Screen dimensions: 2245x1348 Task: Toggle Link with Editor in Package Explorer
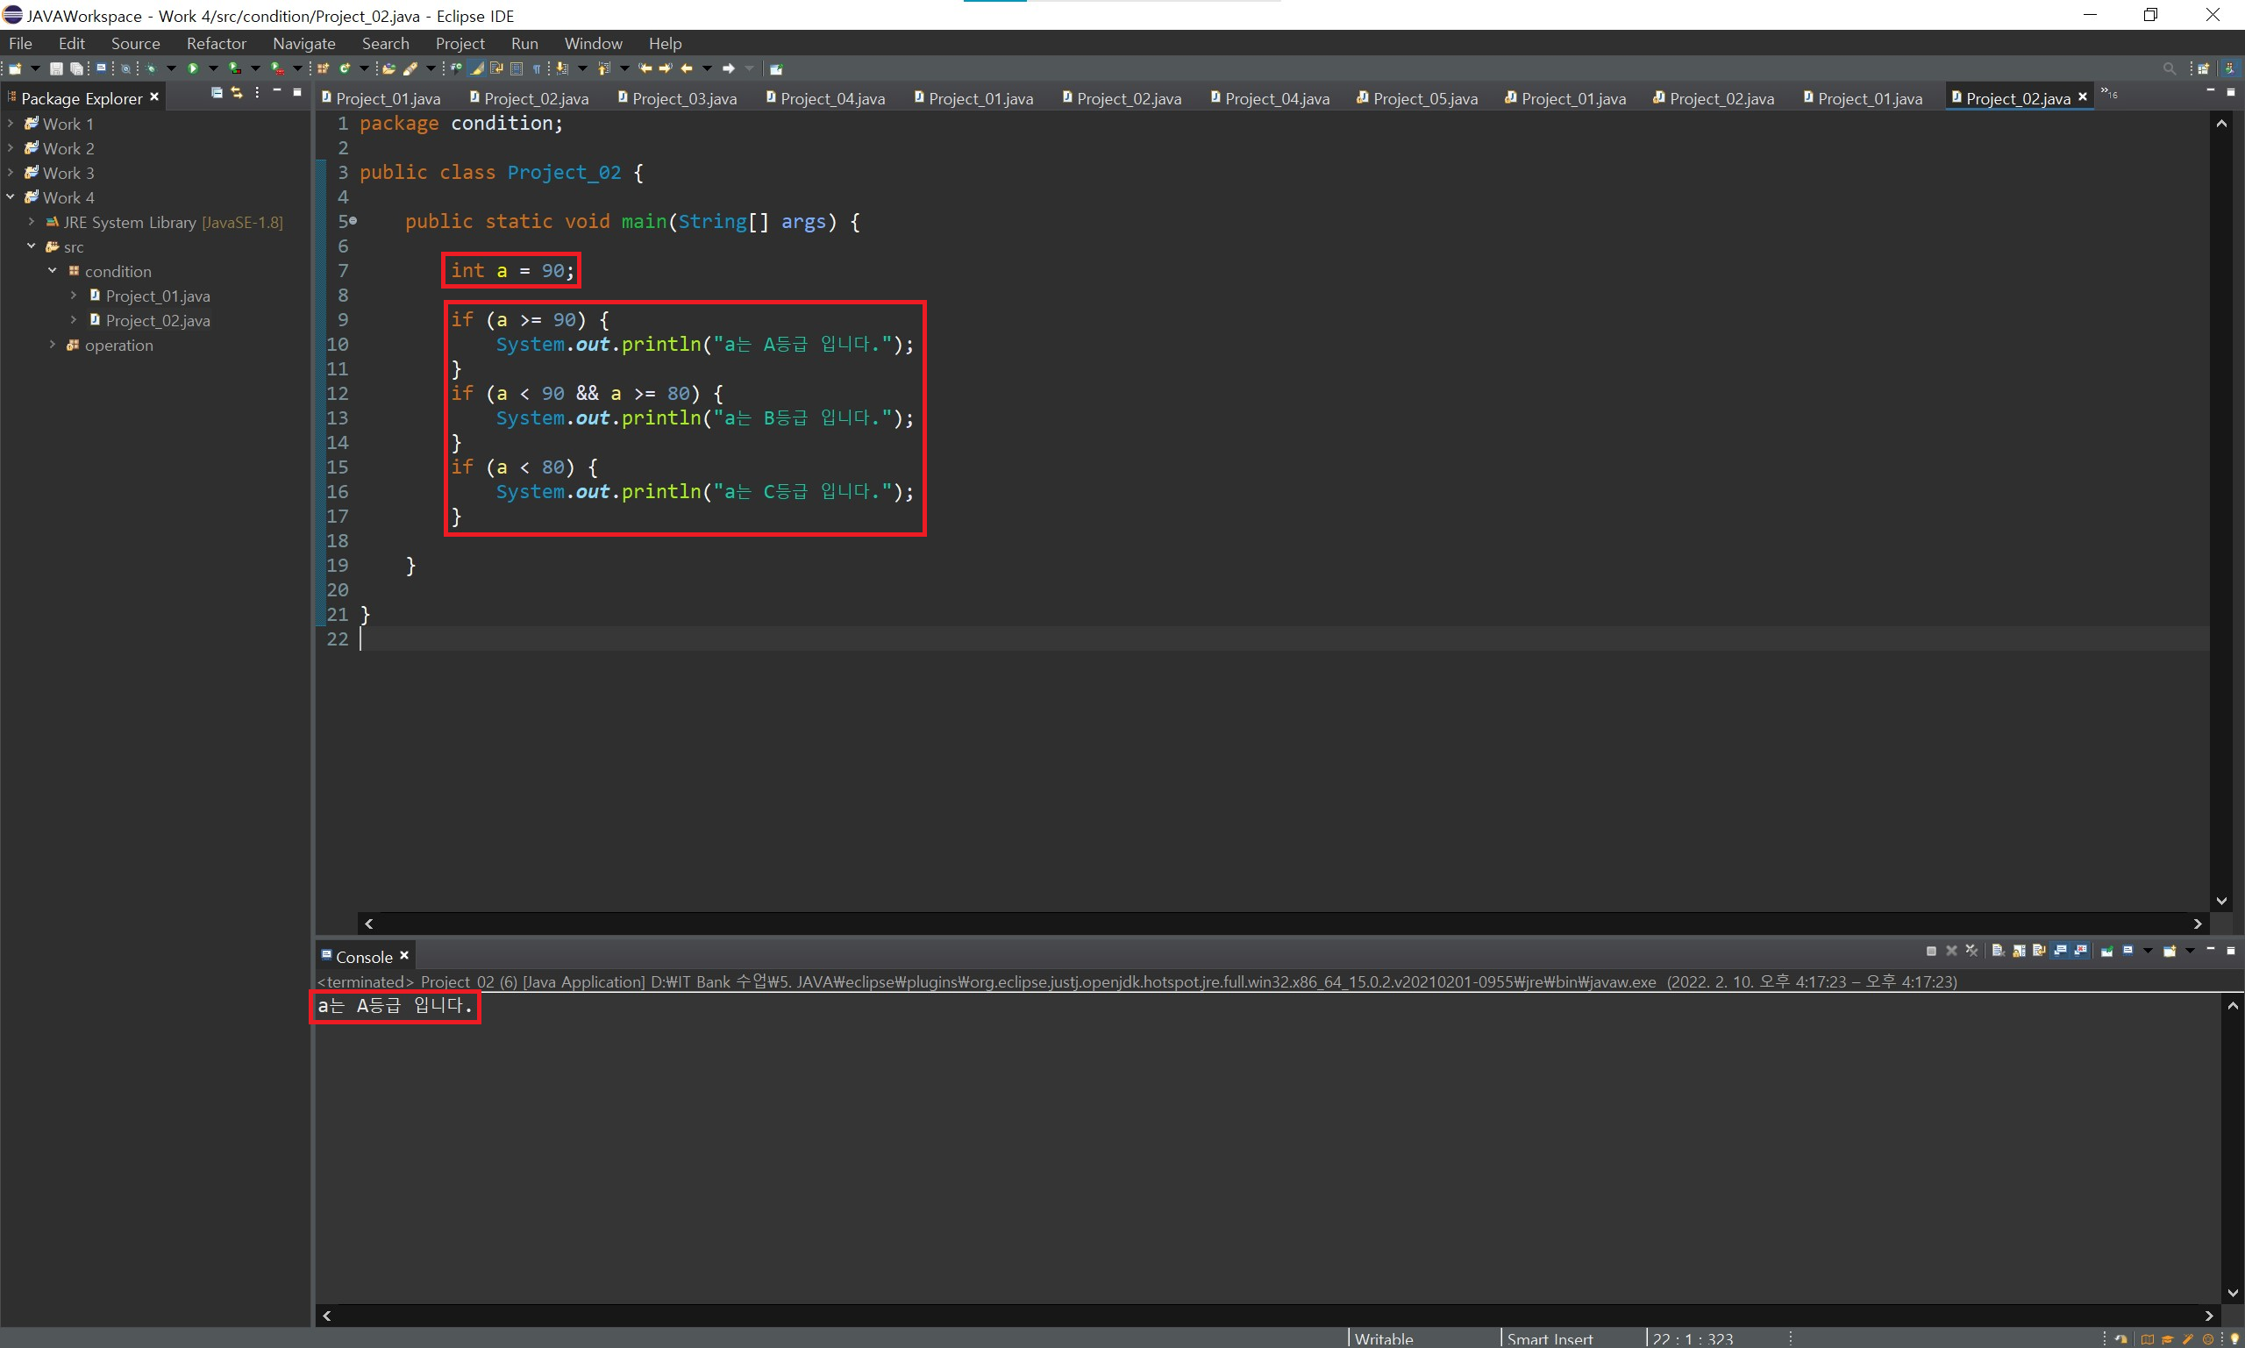(x=237, y=93)
